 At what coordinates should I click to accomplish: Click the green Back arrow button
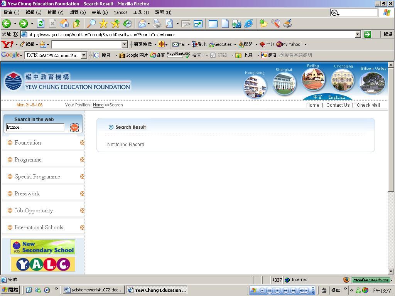point(7,24)
